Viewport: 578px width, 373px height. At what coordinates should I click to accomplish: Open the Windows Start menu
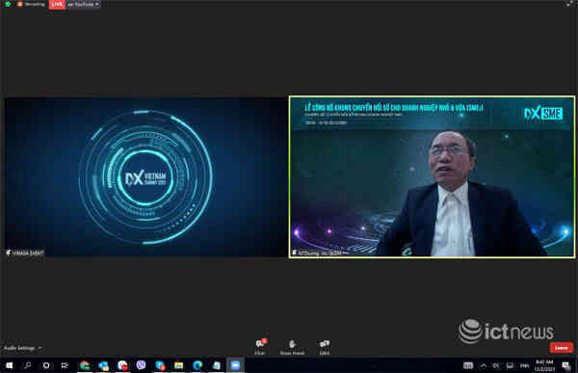(10, 365)
